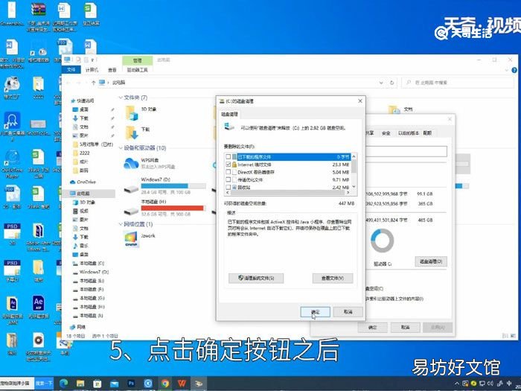Click the right arrow of cleanup list horizontal scrollbar
Screen dimensions: 521x391
pos(348,192)
